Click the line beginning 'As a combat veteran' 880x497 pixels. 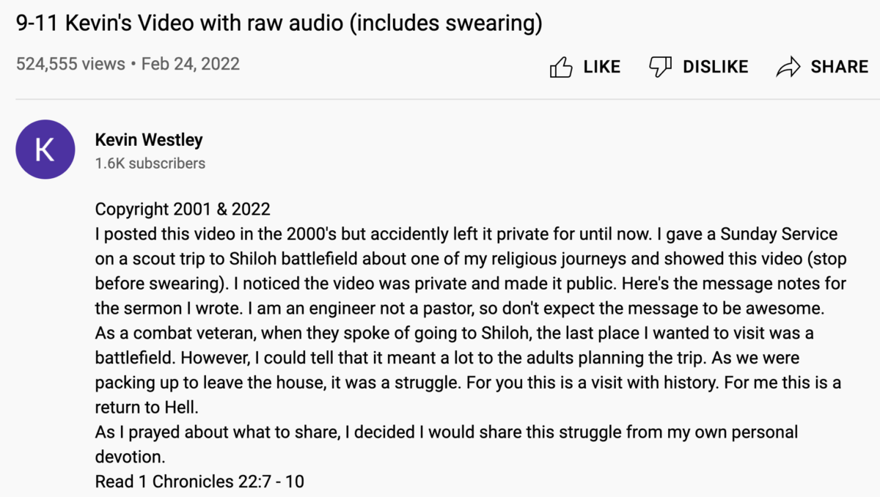click(455, 333)
